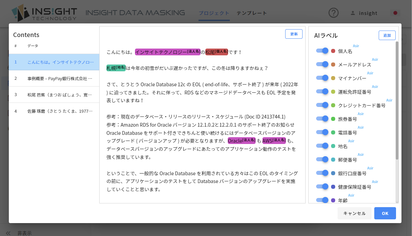This screenshot has height=236, width=412.
Task: Switch to the テンプレート tab
Action: click(x=252, y=13)
